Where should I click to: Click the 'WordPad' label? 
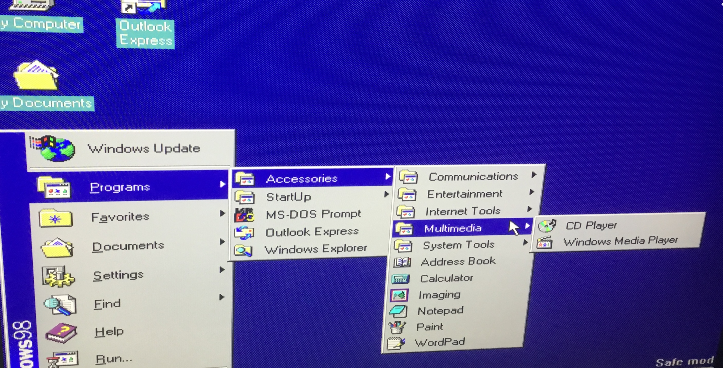tap(440, 342)
